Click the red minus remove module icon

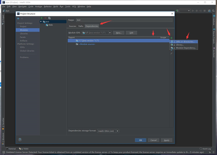coord(45,18)
